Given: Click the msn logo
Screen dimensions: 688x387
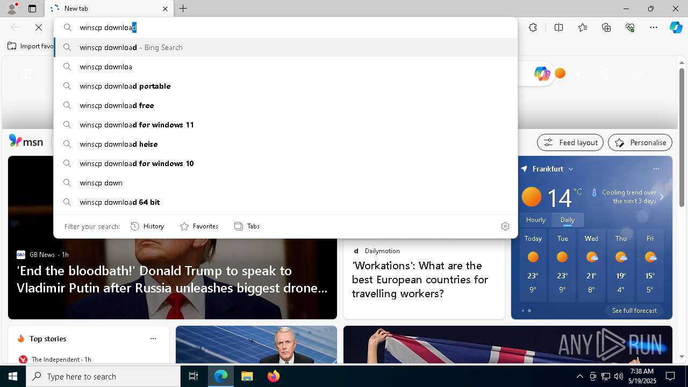Looking at the screenshot, I should click(26, 141).
